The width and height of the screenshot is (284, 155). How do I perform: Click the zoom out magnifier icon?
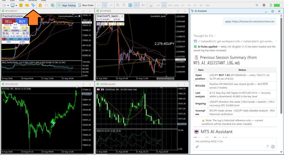coord(124,5)
